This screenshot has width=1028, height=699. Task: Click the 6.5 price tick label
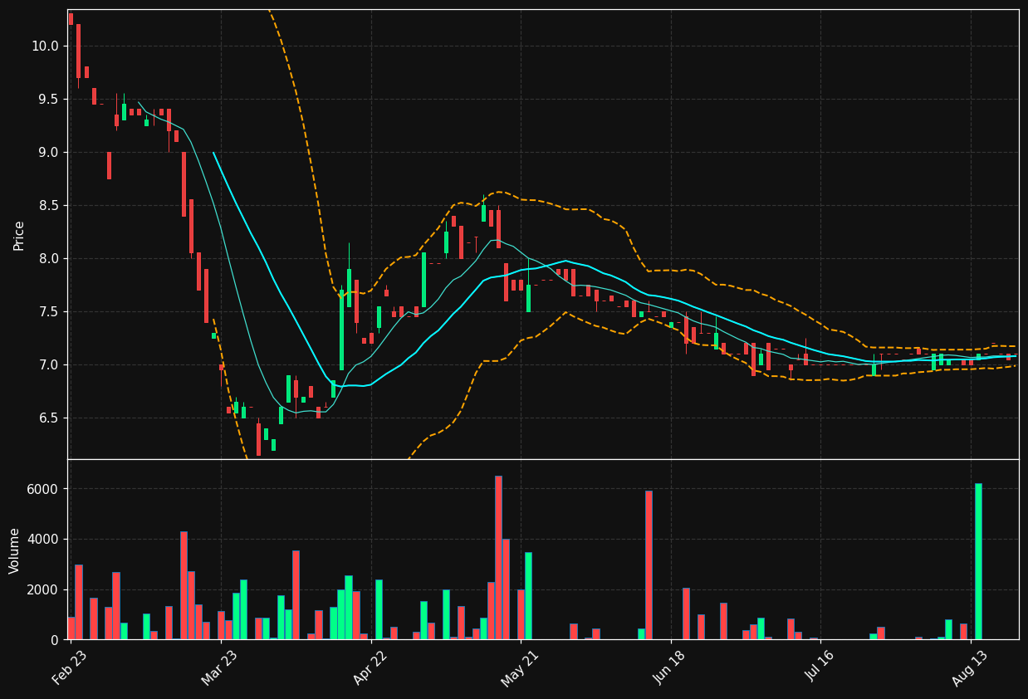[x=48, y=418]
